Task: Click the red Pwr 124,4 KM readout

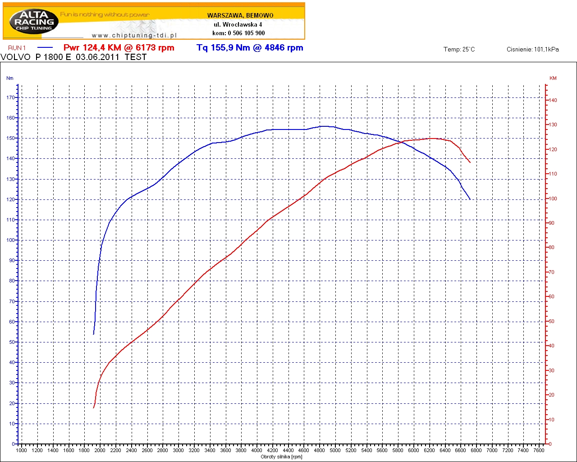Action: coord(119,48)
